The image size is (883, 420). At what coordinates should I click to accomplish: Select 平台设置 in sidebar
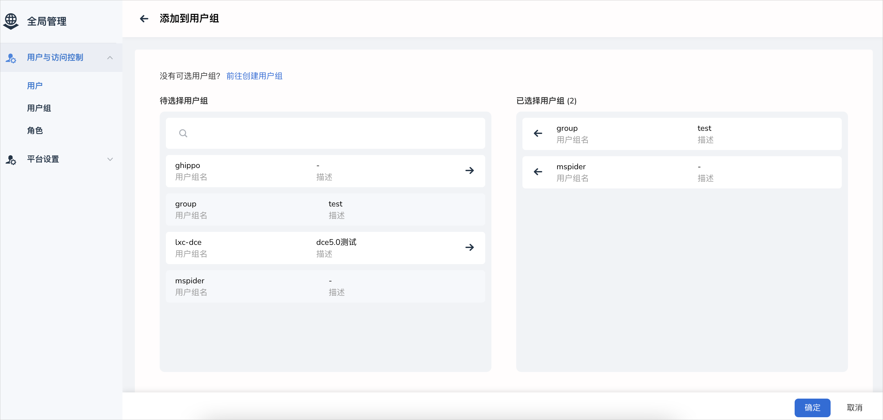[61, 159]
